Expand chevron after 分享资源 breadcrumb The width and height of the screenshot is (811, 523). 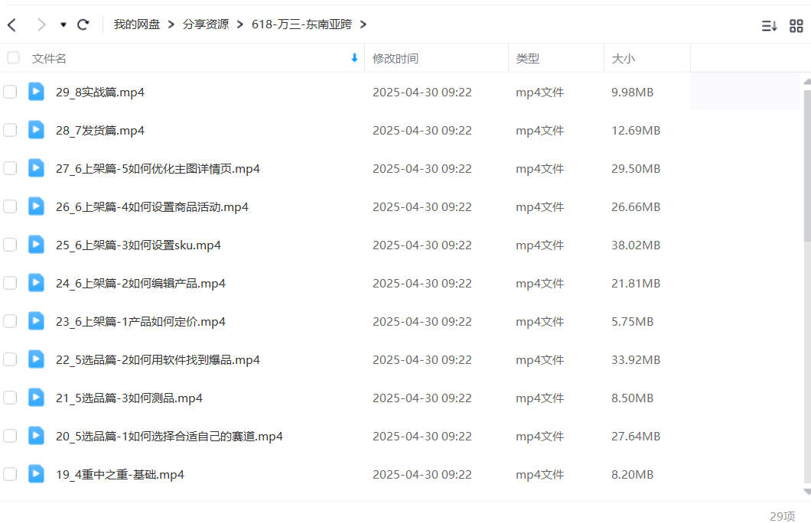pos(240,24)
